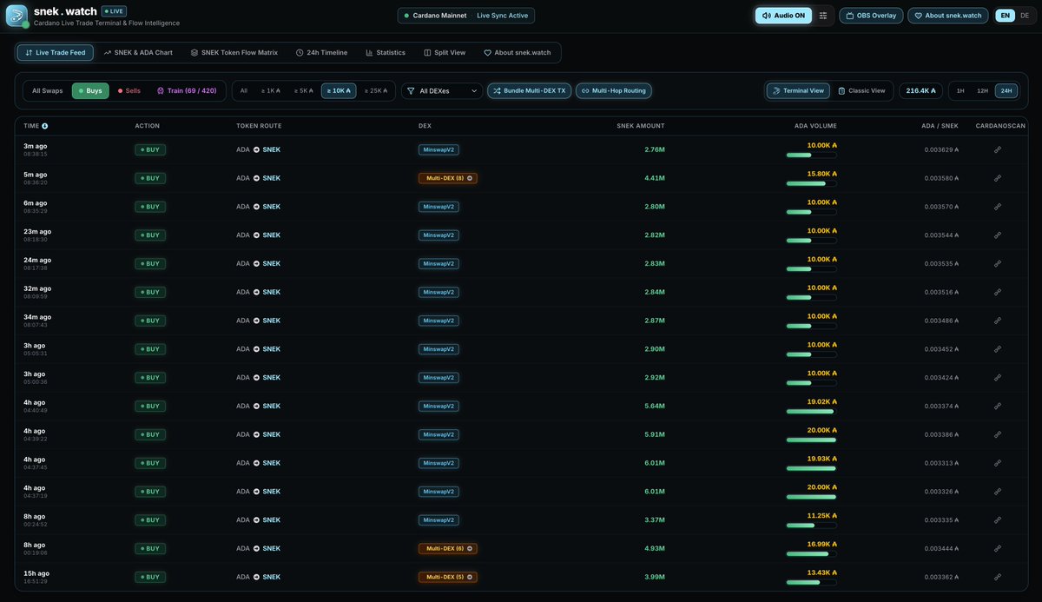Toggle Bundle Multi-DEX TX filter
This screenshot has width=1042, height=602.
click(x=529, y=90)
